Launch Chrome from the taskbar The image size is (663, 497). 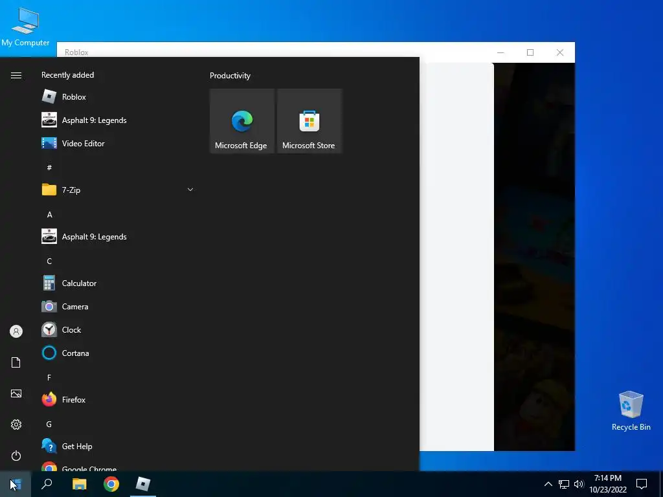click(x=111, y=484)
